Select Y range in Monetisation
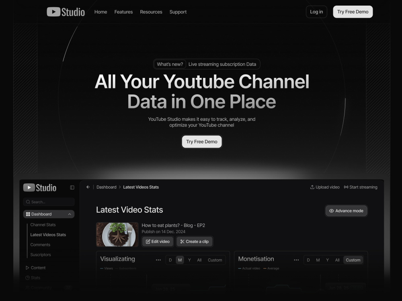Viewport: 402px width, 301px height. pos(327,260)
